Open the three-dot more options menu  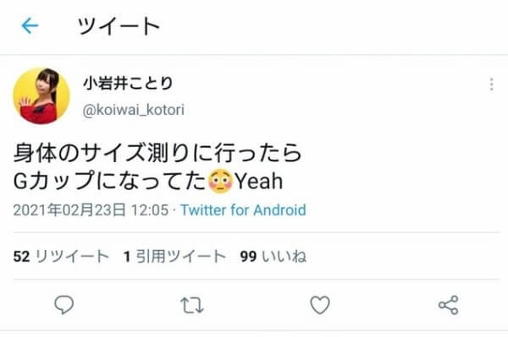(491, 84)
